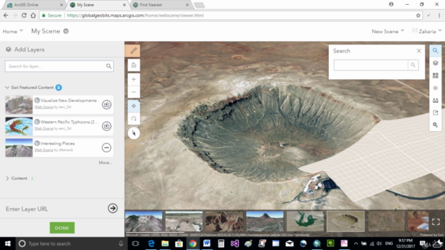Select the Pan navigation tool
Screen dimensions: 445x250
click(133, 106)
